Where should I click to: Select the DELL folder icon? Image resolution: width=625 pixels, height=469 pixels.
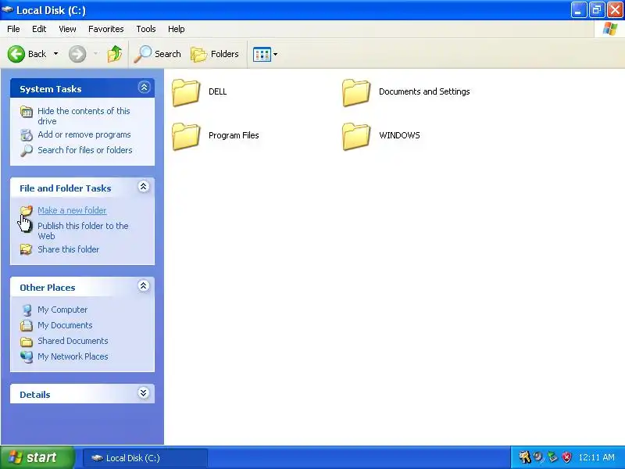186,92
